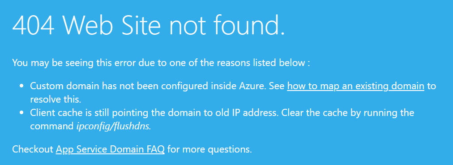Image resolution: width=453 pixels, height=165 pixels.
Task: Click the word 'Checkout' before the FAQ link
Action: pos(33,149)
